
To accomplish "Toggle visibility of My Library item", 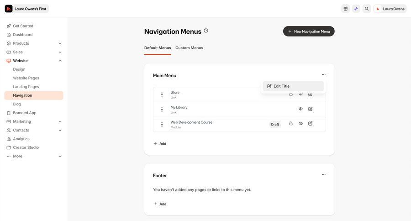I will point(300,109).
